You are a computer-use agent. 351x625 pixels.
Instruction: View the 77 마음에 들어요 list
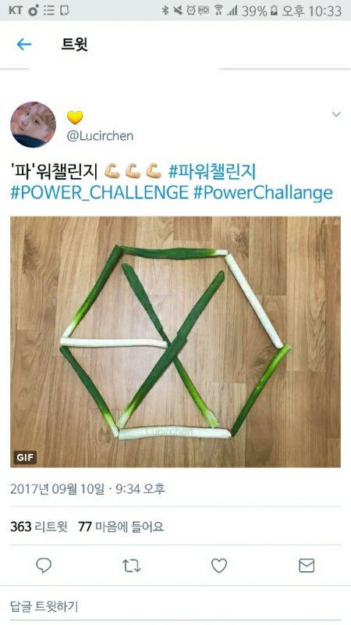tap(121, 527)
